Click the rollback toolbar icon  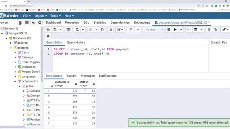(x=216, y=30)
